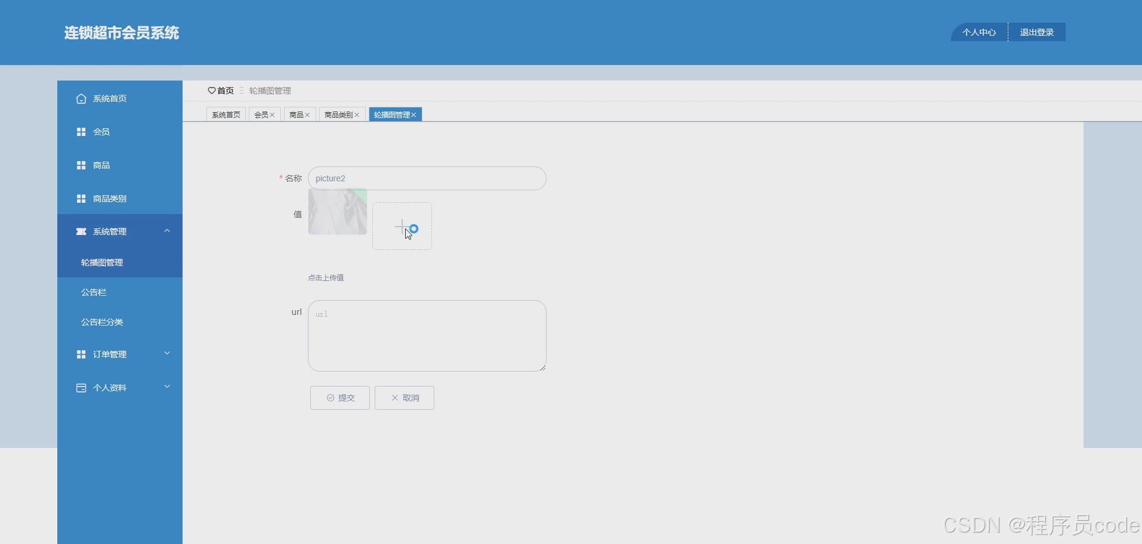This screenshot has width=1142, height=544.
Task: Open 商品 in the sidebar
Action: click(x=120, y=165)
